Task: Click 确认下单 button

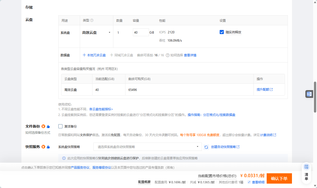Action: pyautogui.click(x=279, y=178)
